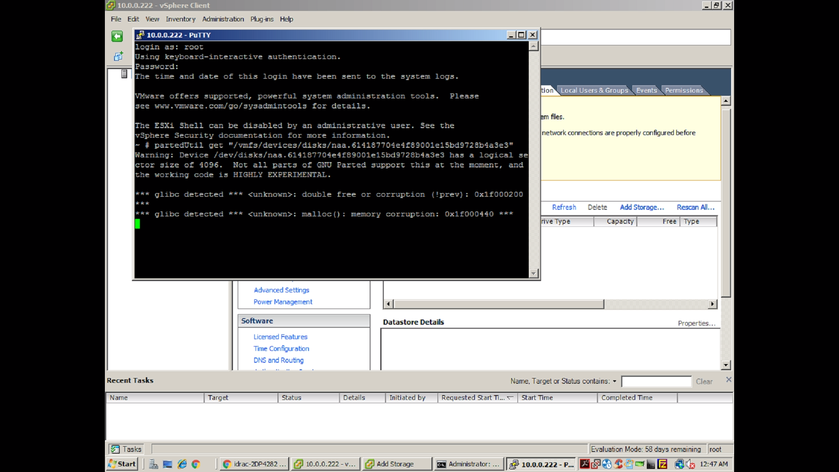This screenshot has height=472, width=839.
Task: Click the down arrow of the right panel scrollbar
Action: click(x=726, y=365)
